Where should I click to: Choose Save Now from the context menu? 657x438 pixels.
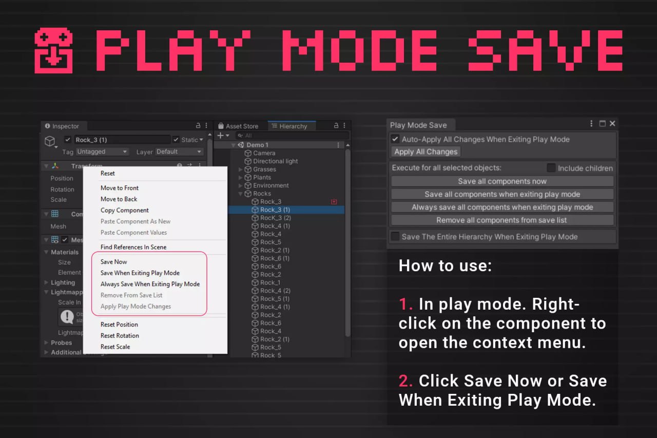click(x=113, y=261)
